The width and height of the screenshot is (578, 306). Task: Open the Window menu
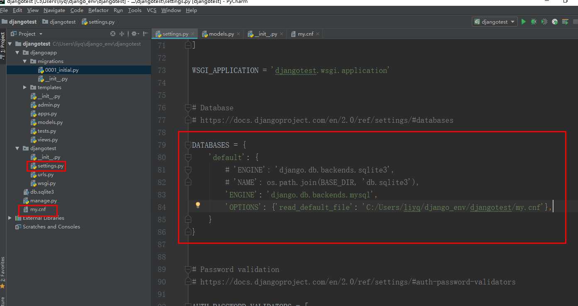pyautogui.click(x=171, y=10)
